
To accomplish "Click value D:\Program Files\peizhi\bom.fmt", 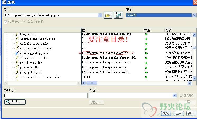I will click(106, 34).
